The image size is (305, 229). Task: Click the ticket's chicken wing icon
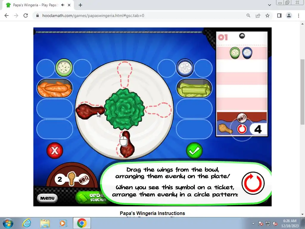pos(225,129)
